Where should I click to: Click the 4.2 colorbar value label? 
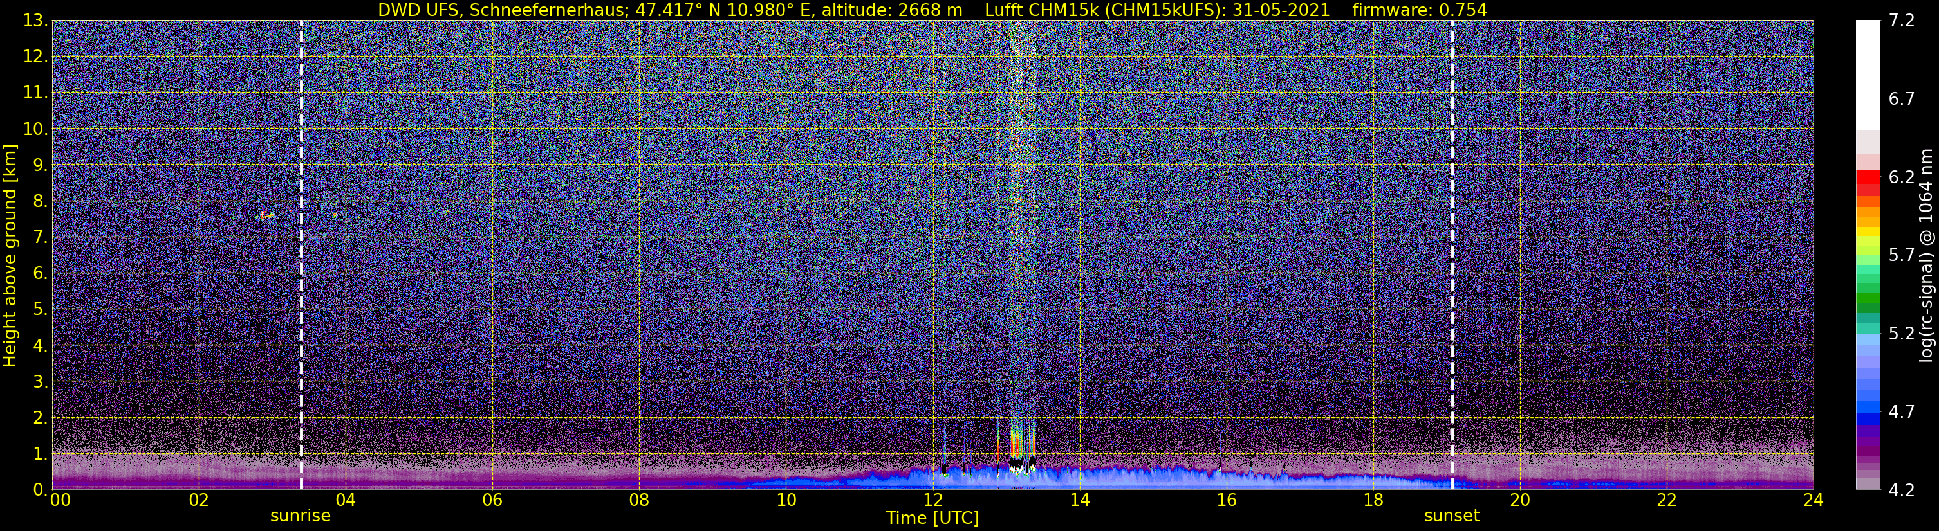1902,491
